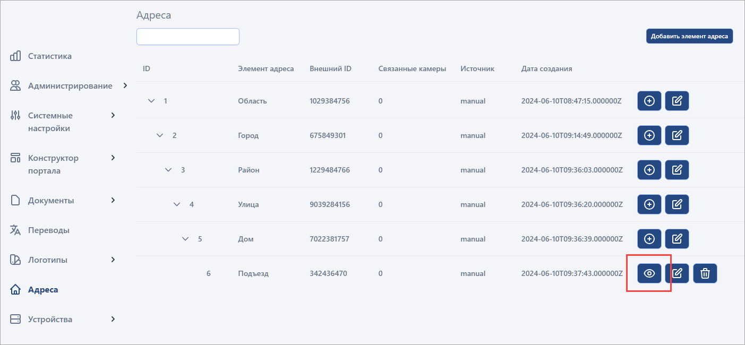This screenshot has height=345, width=745.
Task: Open the Переводы section
Action: click(48, 230)
